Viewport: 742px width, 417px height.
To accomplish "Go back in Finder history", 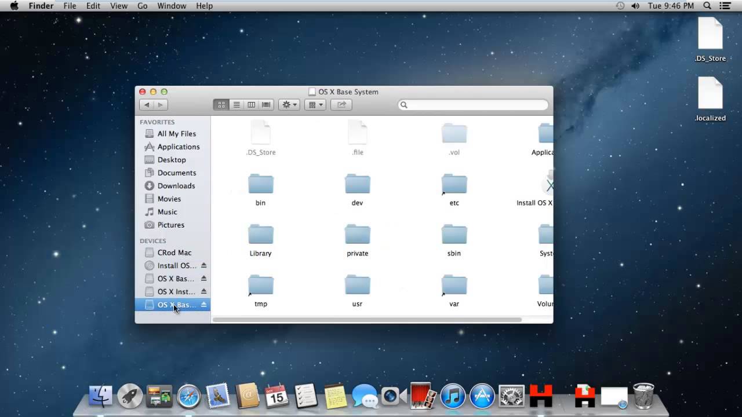I will tap(147, 105).
